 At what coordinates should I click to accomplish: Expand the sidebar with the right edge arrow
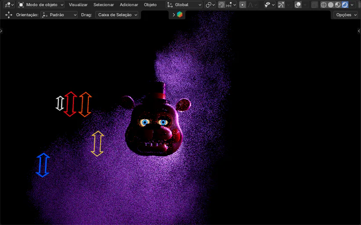tap(359, 31)
